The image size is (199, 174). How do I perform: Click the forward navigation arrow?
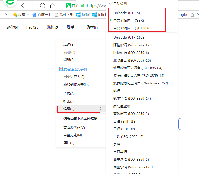click(x=33, y=6)
